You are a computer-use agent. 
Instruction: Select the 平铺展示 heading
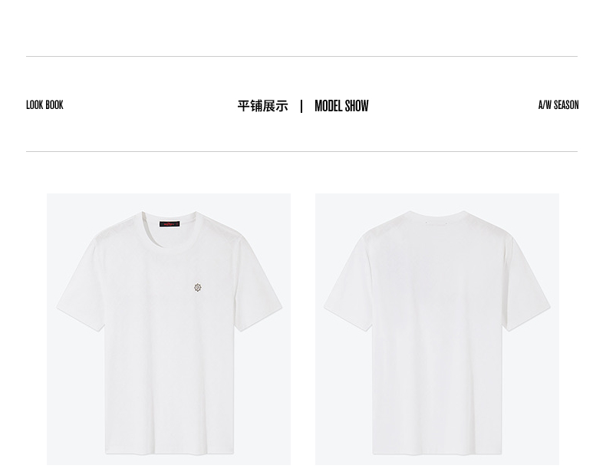coord(263,106)
